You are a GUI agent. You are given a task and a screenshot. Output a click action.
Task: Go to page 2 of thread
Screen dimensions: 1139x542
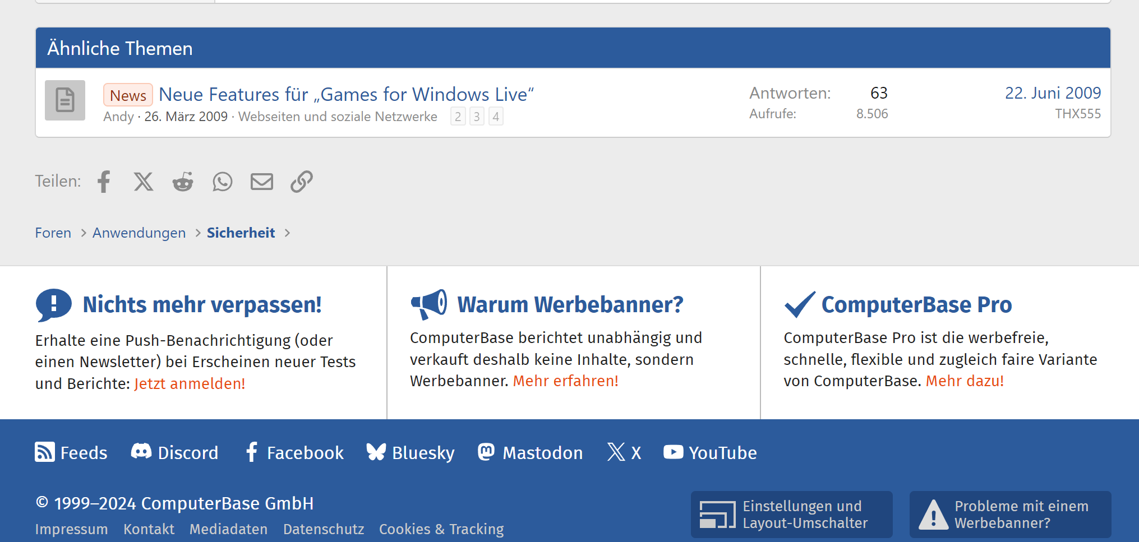458,117
